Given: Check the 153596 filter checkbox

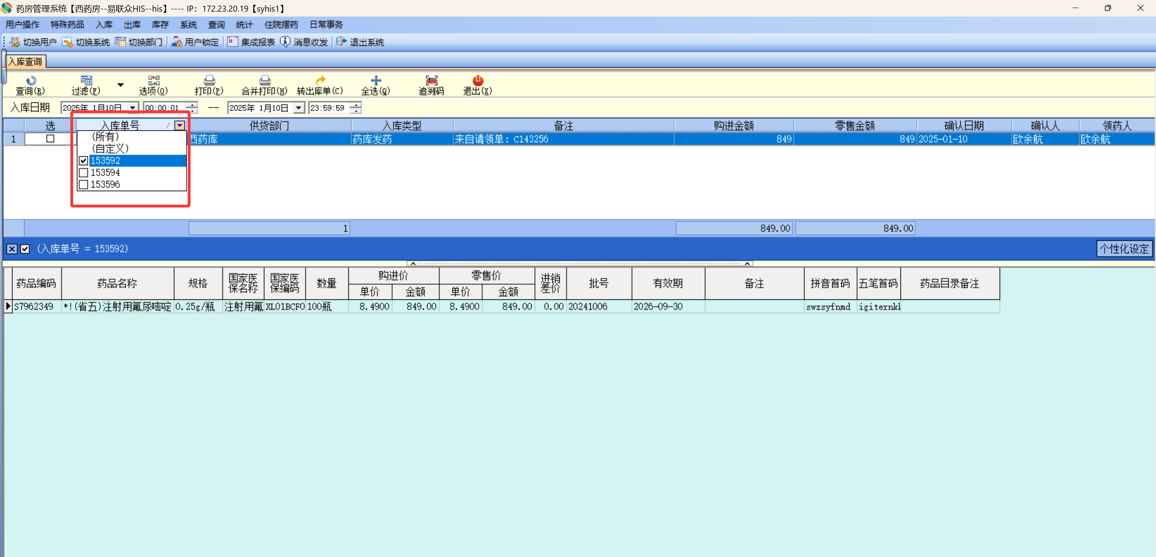Looking at the screenshot, I should click(x=84, y=184).
